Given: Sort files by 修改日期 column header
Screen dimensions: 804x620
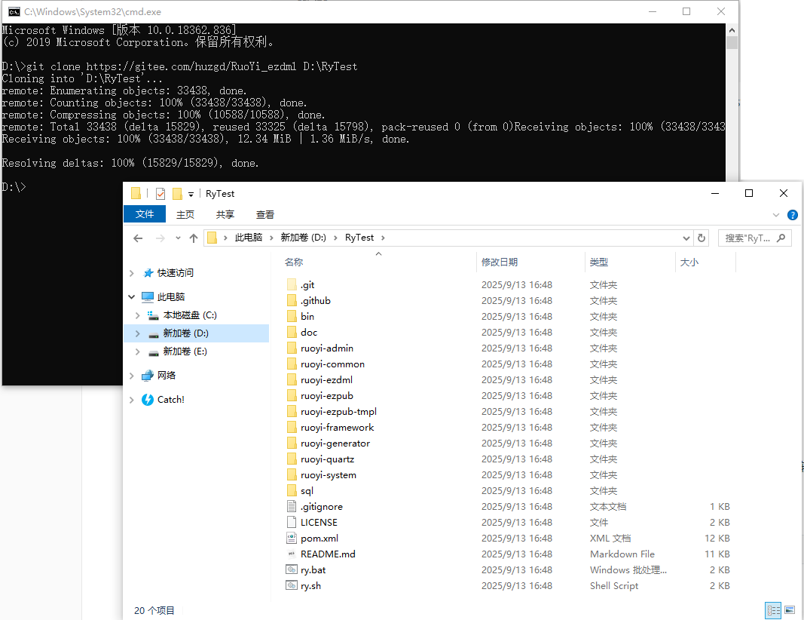Looking at the screenshot, I should (x=500, y=262).
